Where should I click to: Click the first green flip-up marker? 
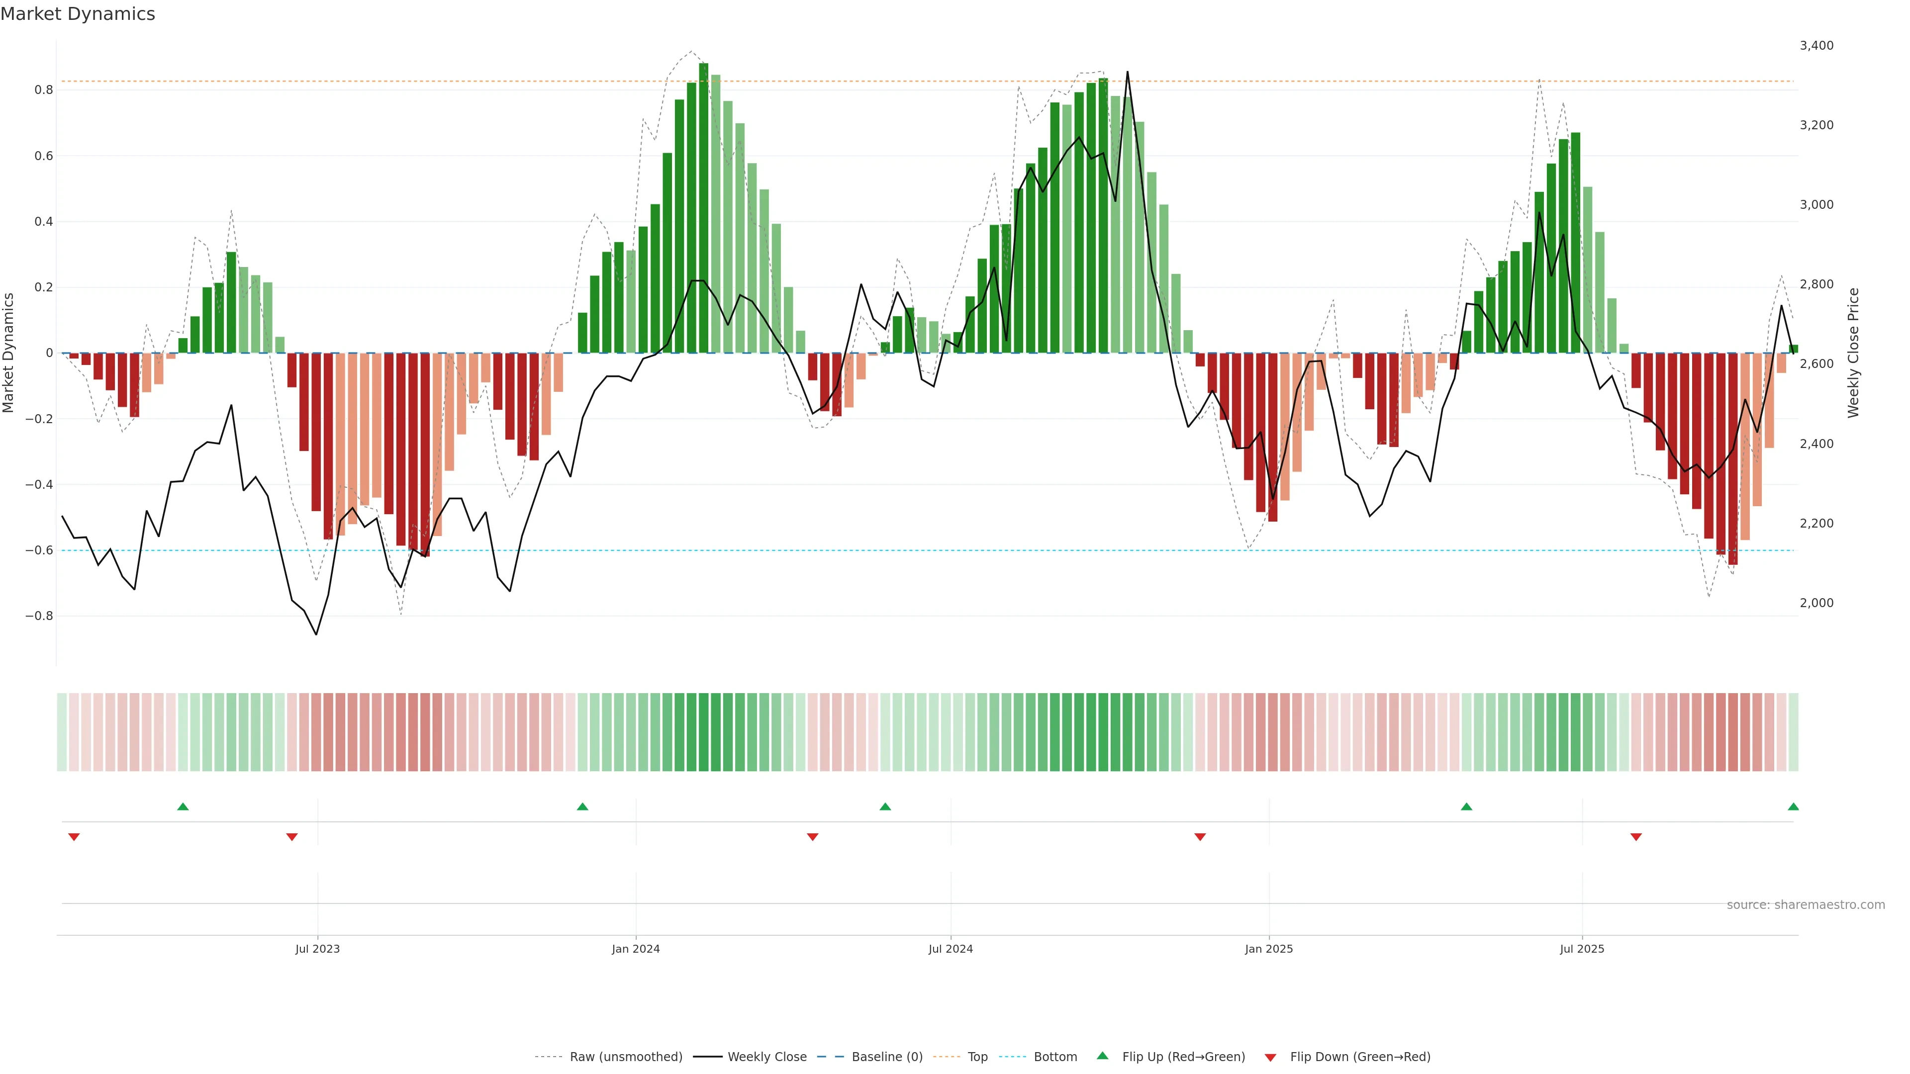point(183,806)
